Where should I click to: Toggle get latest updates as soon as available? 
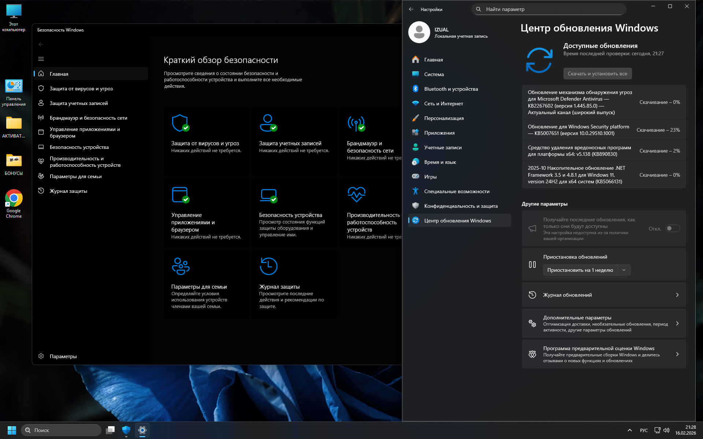point(673,228)
